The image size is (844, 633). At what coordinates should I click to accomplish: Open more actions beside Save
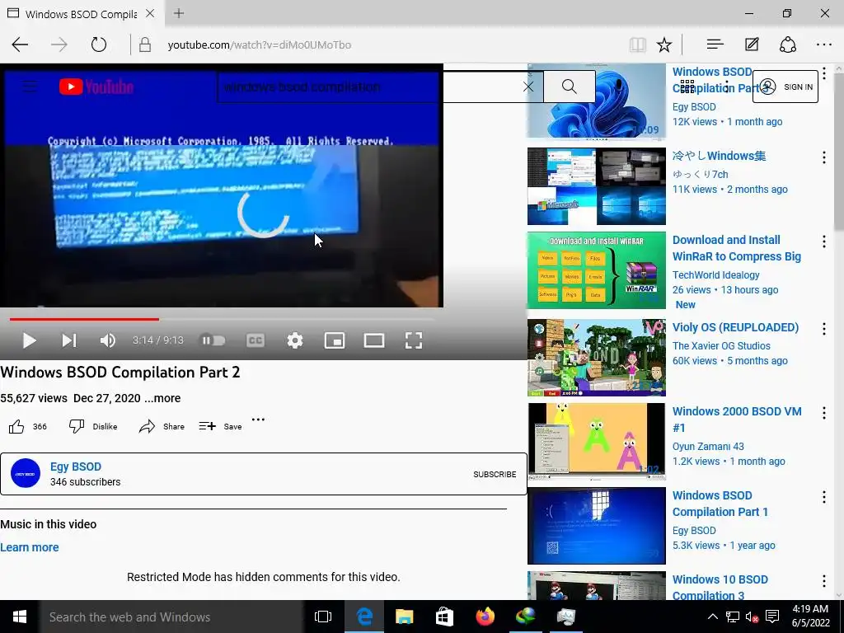(258, 420)
